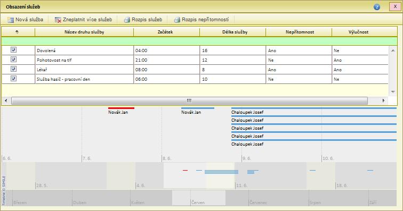Screen dimensions: 403x211
Task: Select the Dovolená service name cell
Action: [x=84, y=50]
